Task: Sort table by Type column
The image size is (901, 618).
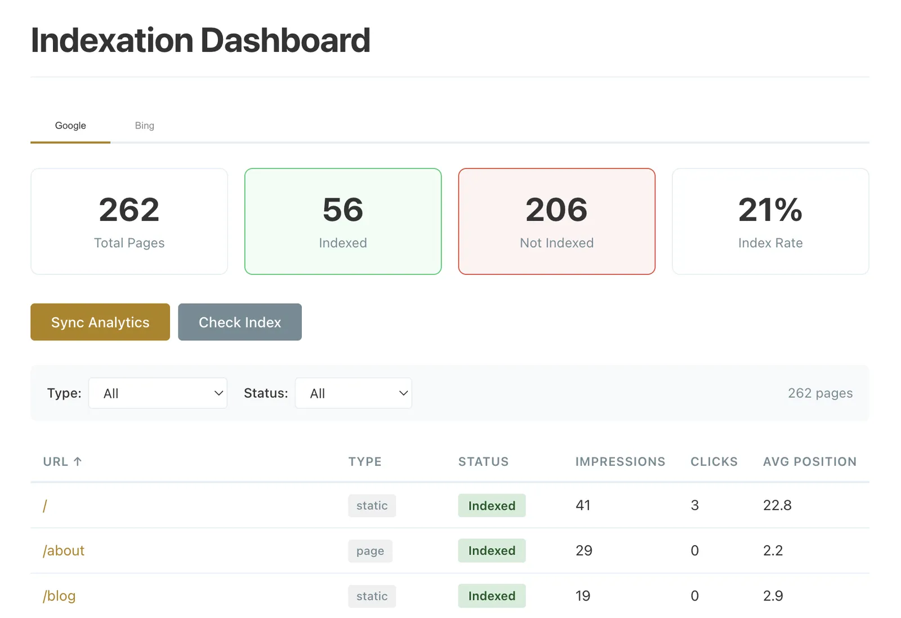Action: [364, 461]
